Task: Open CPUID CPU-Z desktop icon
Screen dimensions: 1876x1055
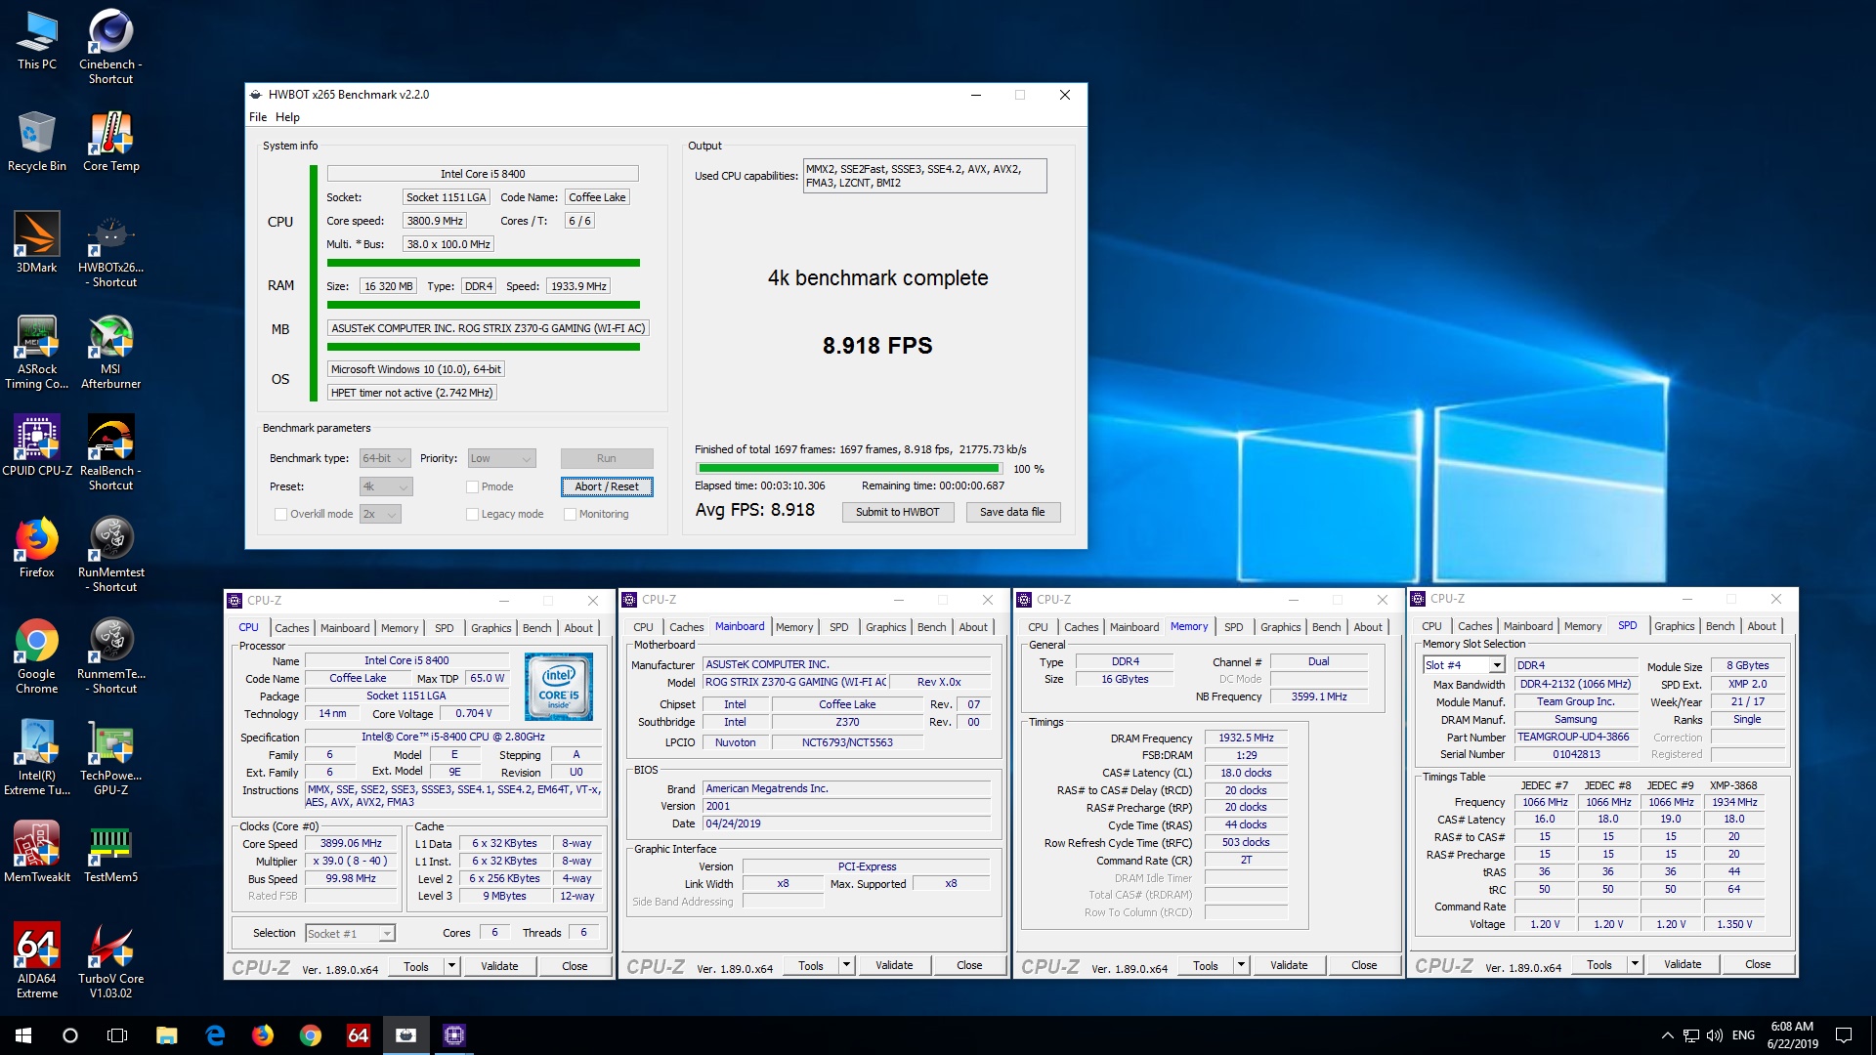Action: point(37,445)
